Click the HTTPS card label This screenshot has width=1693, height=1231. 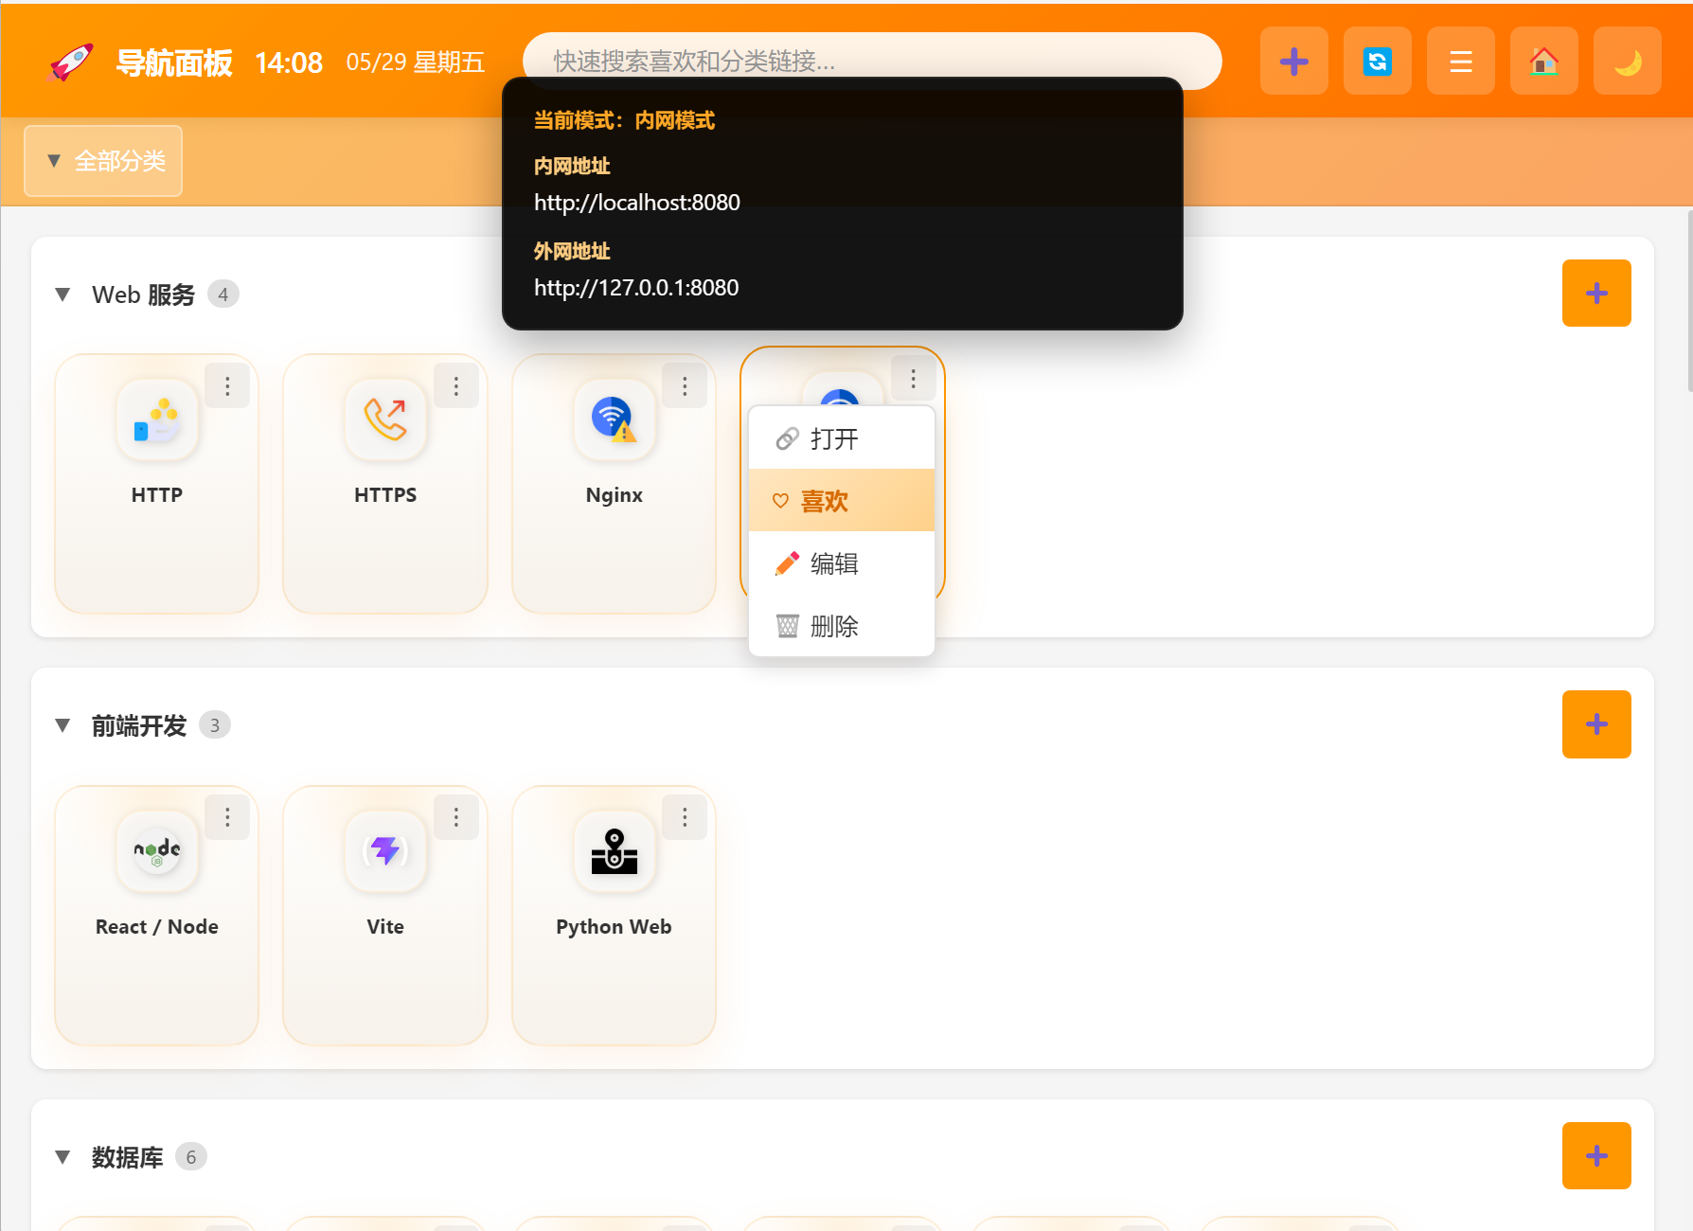click(x=385, y=495)
